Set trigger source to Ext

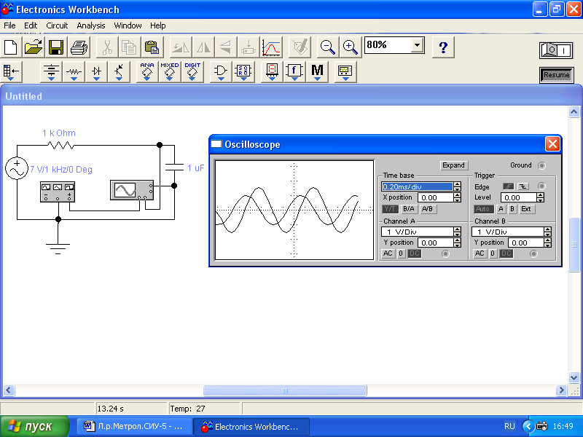tap(526, 209)
